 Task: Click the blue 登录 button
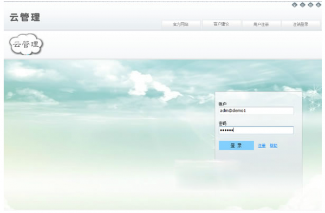(236, 145)
